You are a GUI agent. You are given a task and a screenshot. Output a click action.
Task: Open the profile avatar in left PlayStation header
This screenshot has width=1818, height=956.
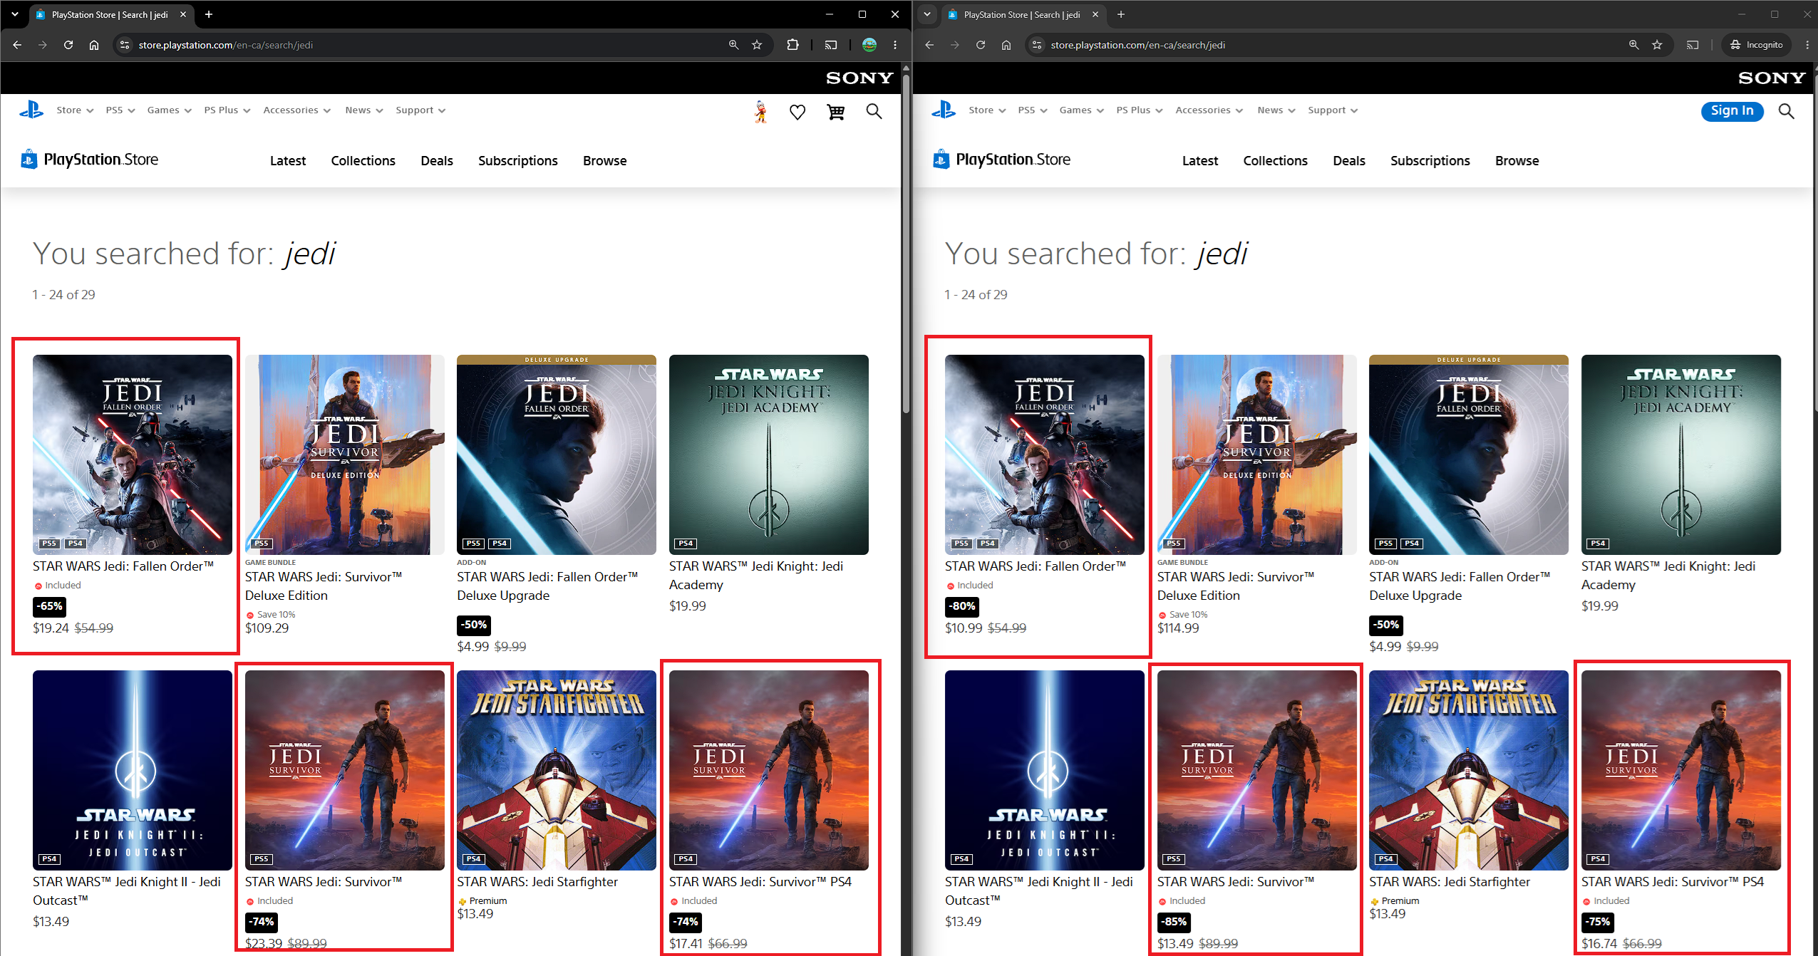pos(761,112)
